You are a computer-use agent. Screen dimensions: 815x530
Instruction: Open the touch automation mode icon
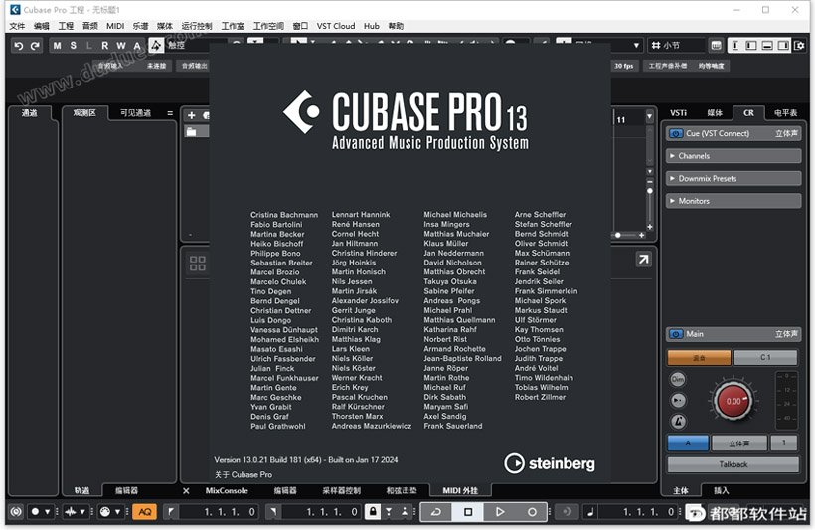tap(156, 46)
